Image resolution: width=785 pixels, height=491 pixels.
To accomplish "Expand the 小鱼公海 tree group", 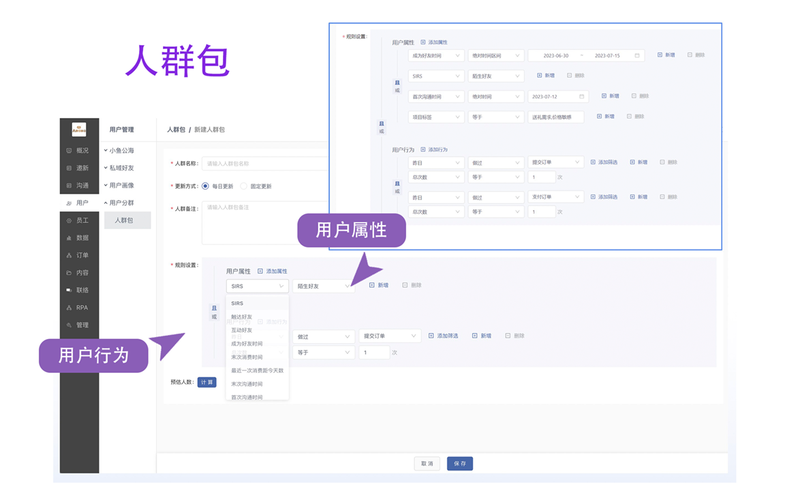I will tap(119, 151).
